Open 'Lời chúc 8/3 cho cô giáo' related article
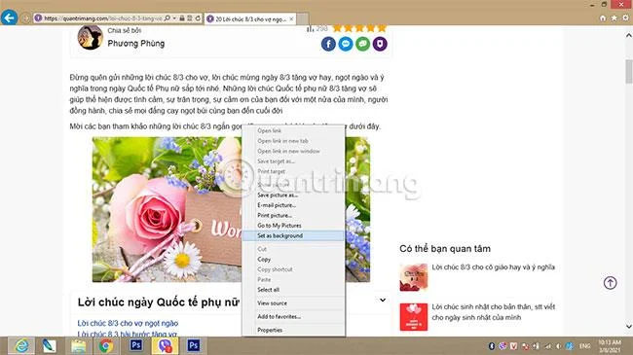 (494, 267)
